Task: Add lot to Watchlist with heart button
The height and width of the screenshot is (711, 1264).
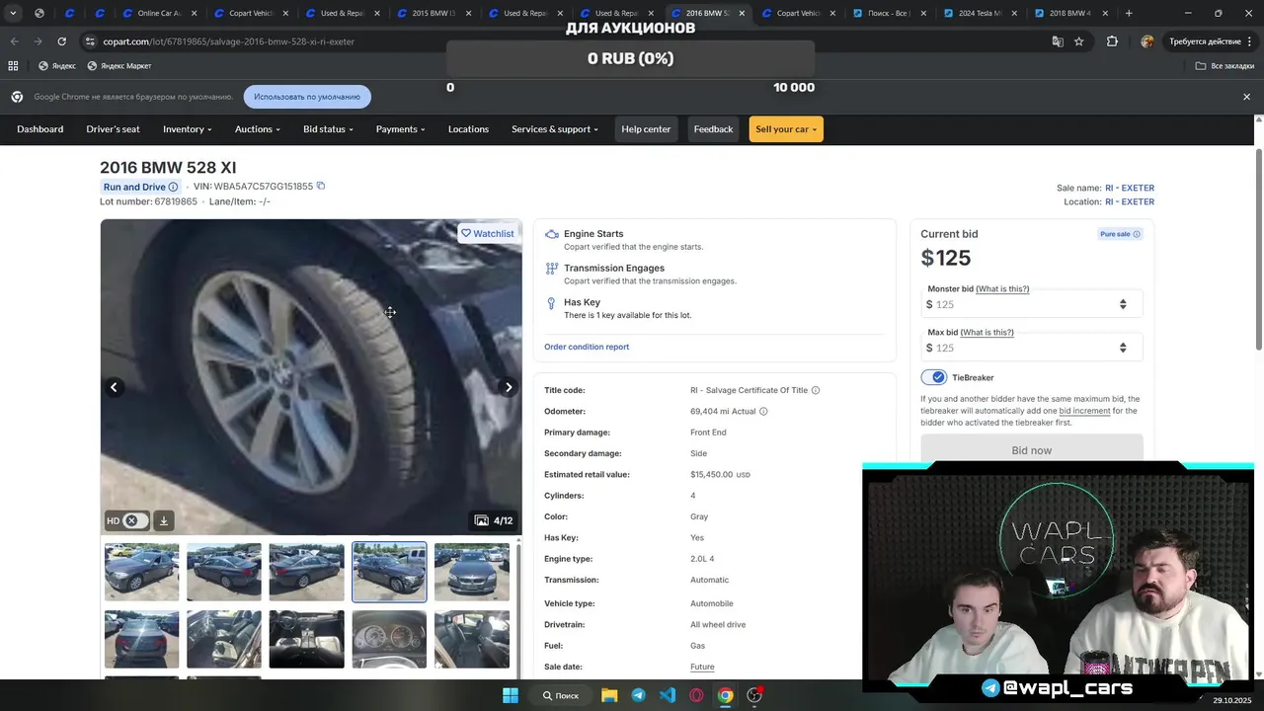Action: coord(488,234)
